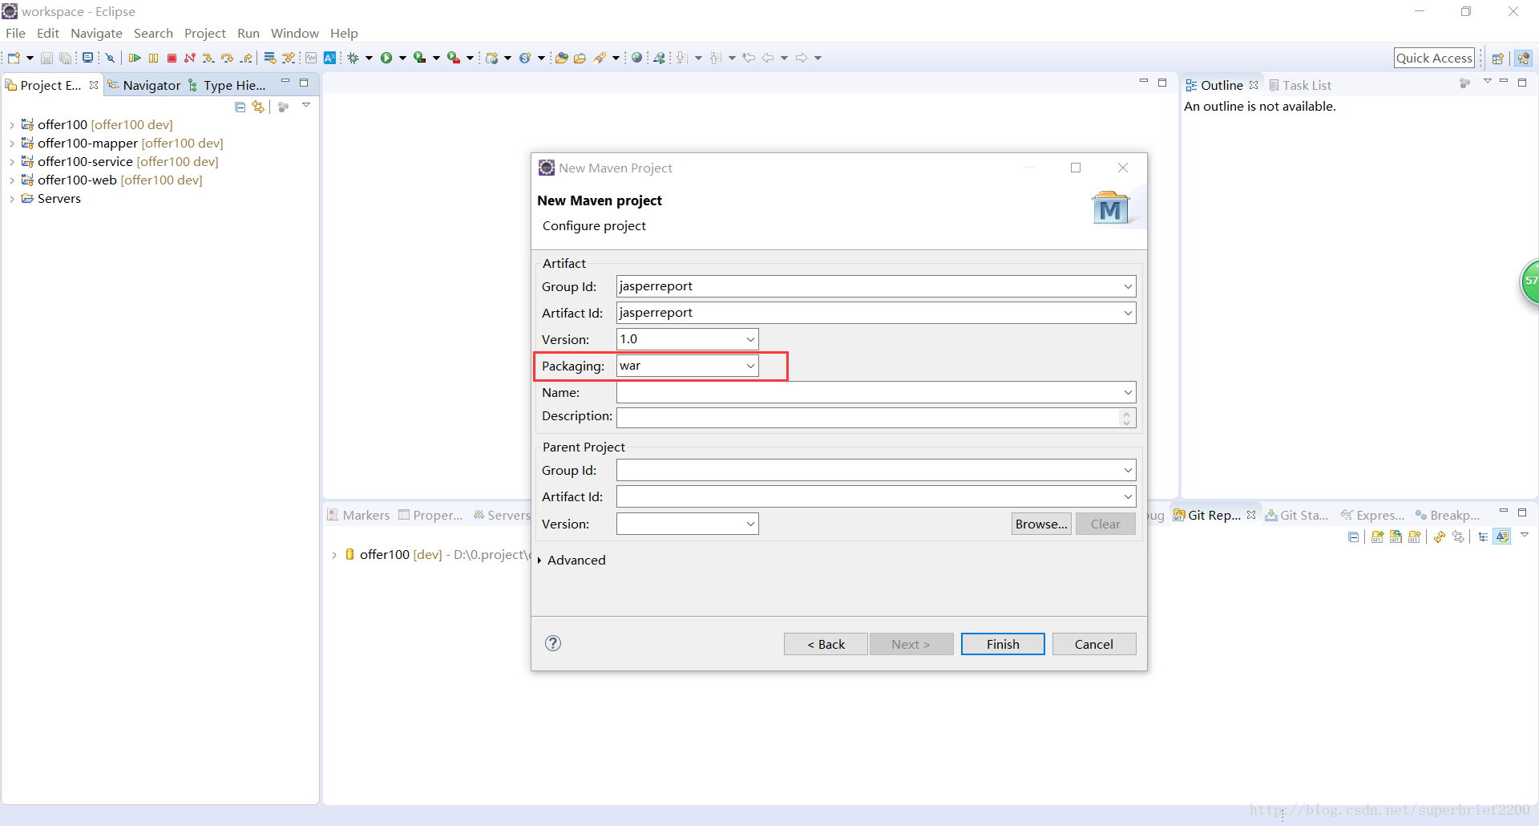
Task: Click the Step Over toolbar icon
Action: pos(227,58)
